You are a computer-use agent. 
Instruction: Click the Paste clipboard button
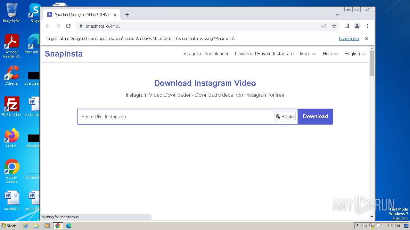(285, 117)
